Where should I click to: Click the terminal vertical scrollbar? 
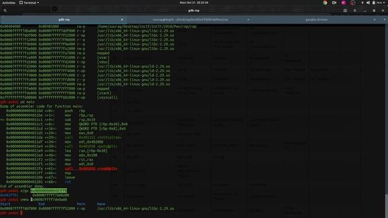point(386,206)
